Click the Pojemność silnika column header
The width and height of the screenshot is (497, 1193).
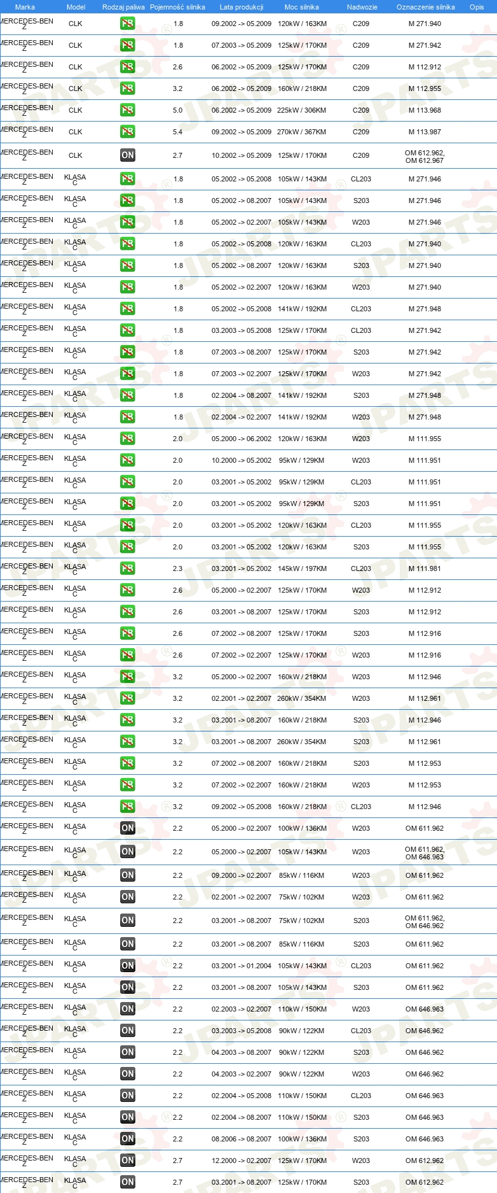point(177,7)
